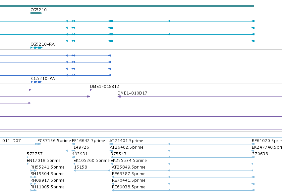Click the DME1-010D17 clone label
Screen dimensions: 282x192
(132, 93)
